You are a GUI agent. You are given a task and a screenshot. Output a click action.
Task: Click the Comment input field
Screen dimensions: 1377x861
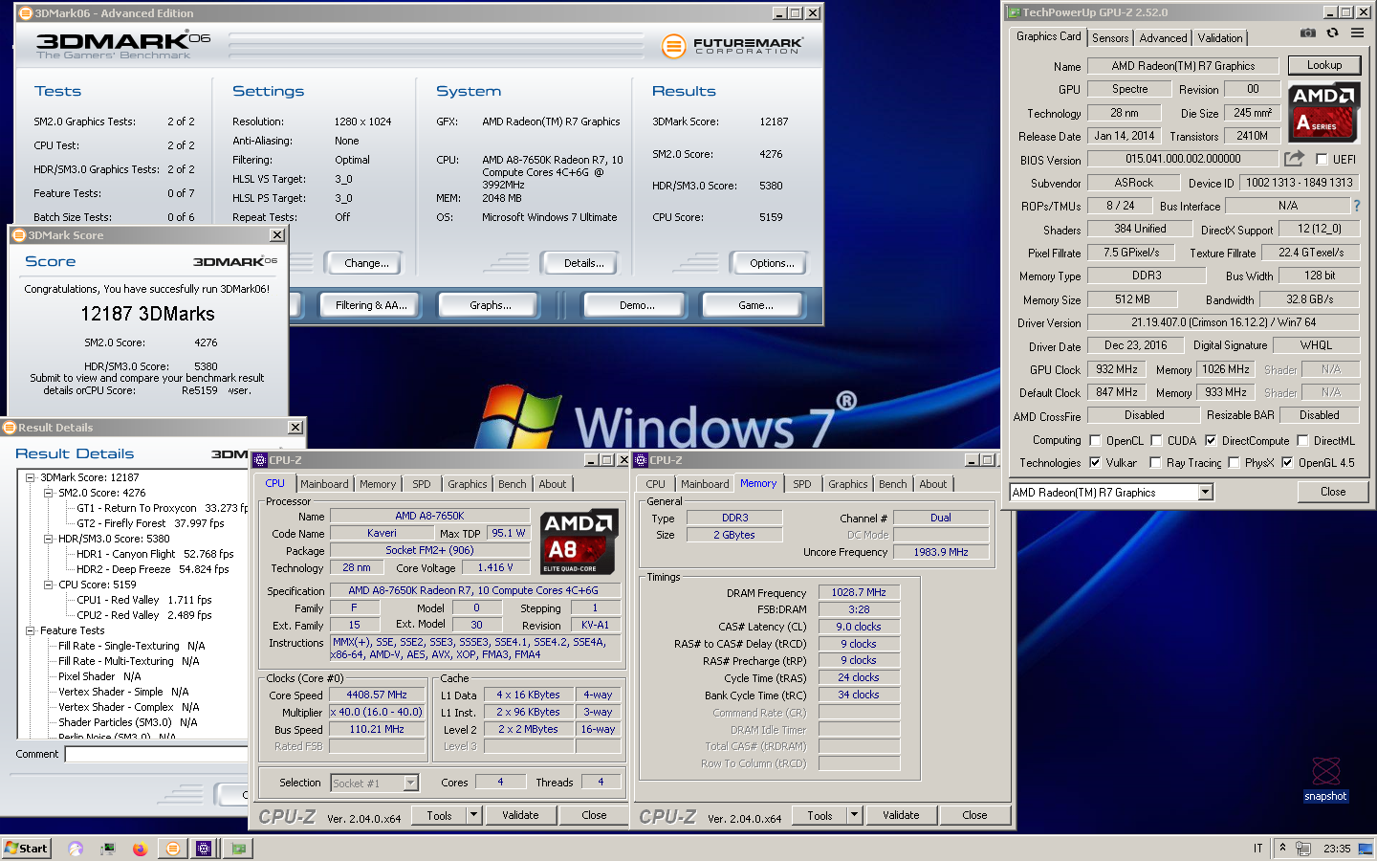click(x=157, y=754)
